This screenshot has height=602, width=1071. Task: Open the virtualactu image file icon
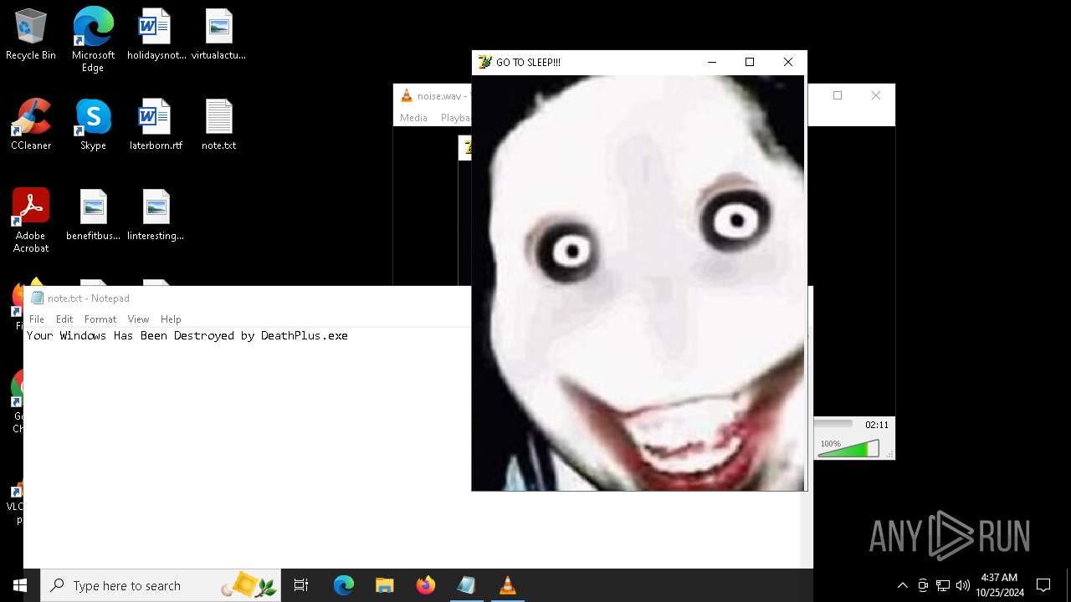(218, 35)
